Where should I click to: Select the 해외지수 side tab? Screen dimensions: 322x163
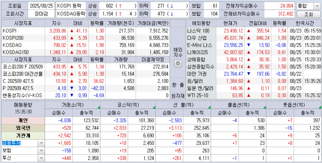[x=178, y=52]
